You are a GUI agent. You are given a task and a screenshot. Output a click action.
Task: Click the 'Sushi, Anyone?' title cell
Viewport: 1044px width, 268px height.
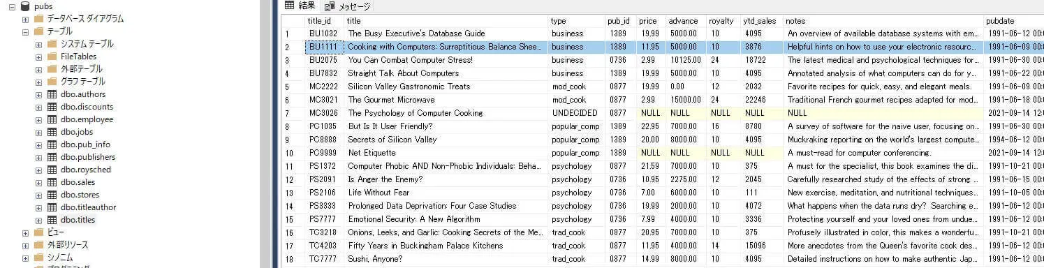click(446, 259)
